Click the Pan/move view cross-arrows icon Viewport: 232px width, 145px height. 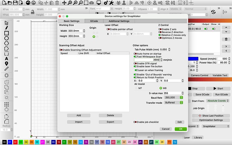click(x=64, y=3)
